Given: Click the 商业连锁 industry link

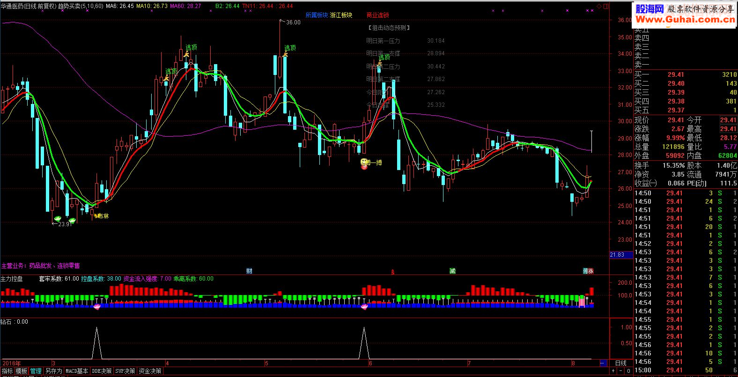Looking at the screenshot, I should 378,15.
